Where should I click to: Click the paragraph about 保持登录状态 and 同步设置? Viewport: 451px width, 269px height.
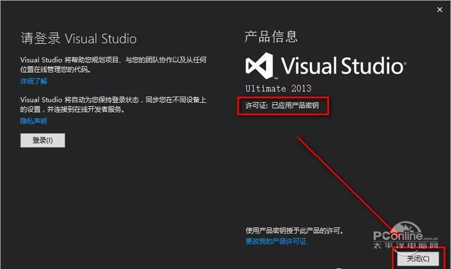113,105
